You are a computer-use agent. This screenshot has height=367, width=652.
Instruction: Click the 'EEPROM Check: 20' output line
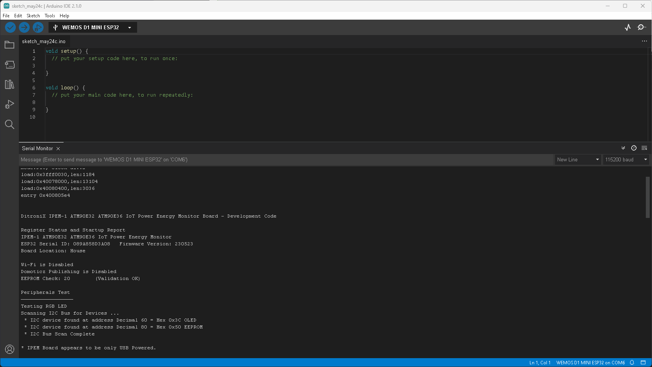[80, 278]
